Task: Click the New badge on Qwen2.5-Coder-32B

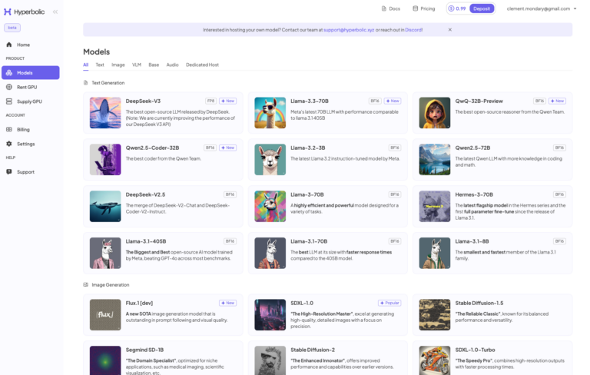Action: [x=228, y=148]
